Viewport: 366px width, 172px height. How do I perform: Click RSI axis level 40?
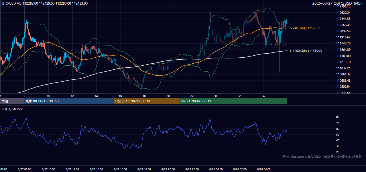click(x=338, y=140)
